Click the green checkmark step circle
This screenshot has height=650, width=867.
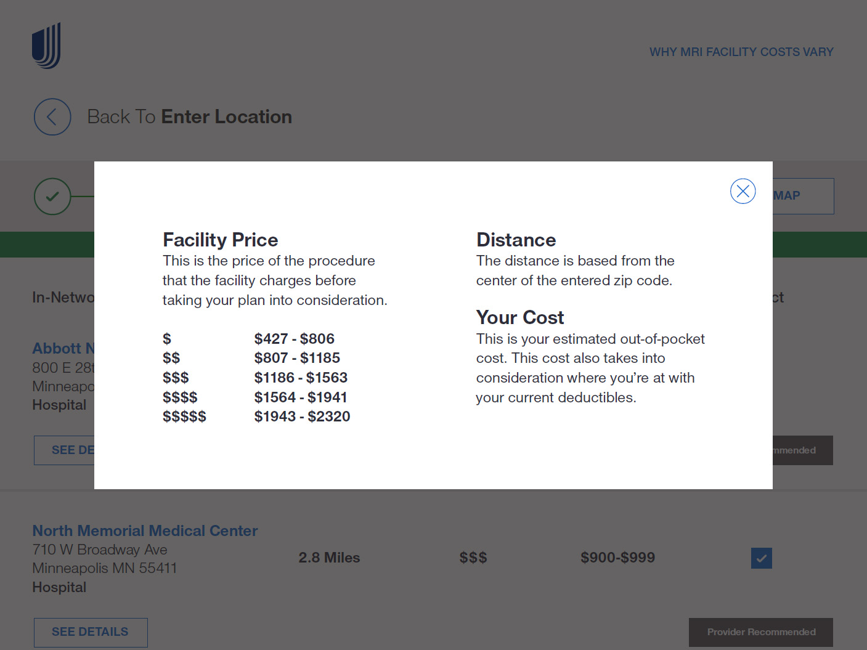[52, 197]
